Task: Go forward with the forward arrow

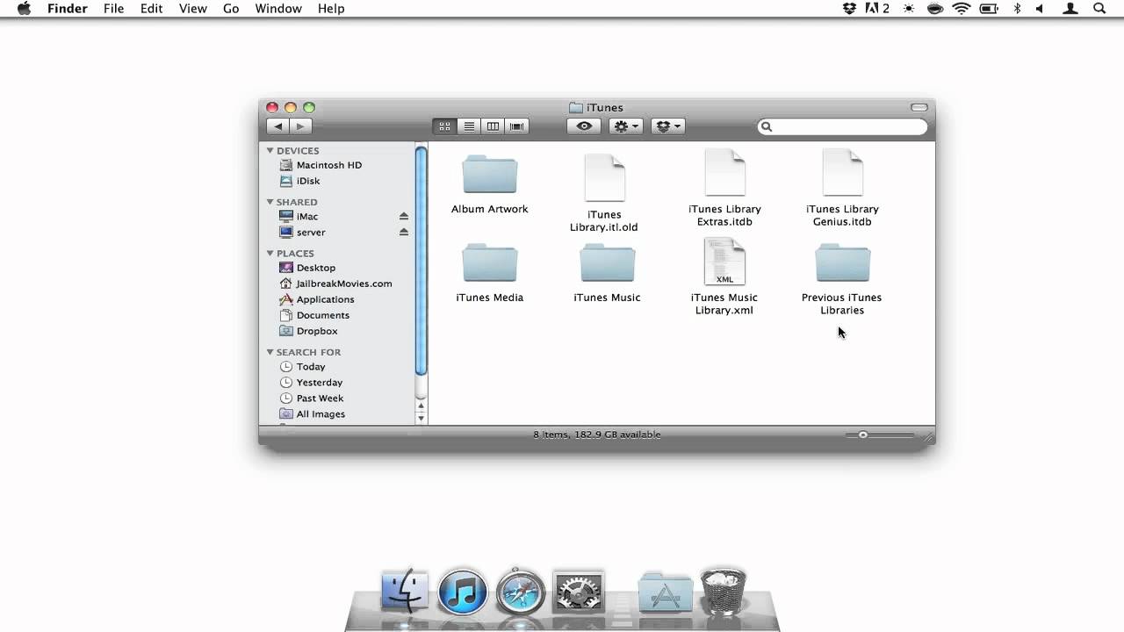Action: coord(299,126)
